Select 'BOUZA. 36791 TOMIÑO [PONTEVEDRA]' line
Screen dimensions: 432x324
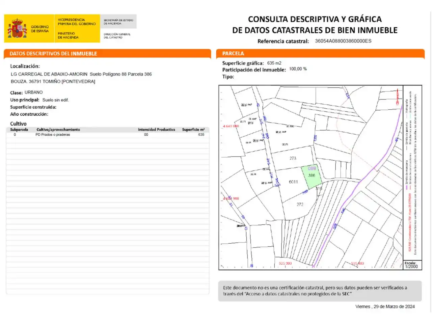pos(53,81)
